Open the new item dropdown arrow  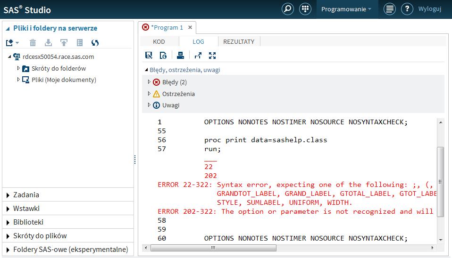(x=17, y=43)
